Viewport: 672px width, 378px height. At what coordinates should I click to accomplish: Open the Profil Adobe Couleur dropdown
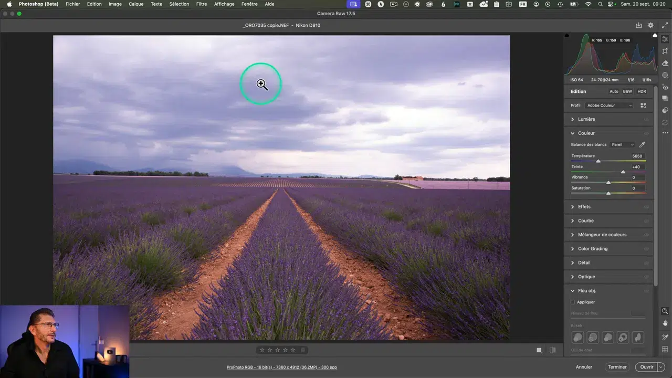(x=609, y=106)
